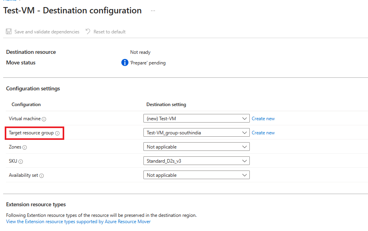Expand the SKU Standard_D2s_v3 dropdown
368x231 pixels.
[x=196, y=161]
